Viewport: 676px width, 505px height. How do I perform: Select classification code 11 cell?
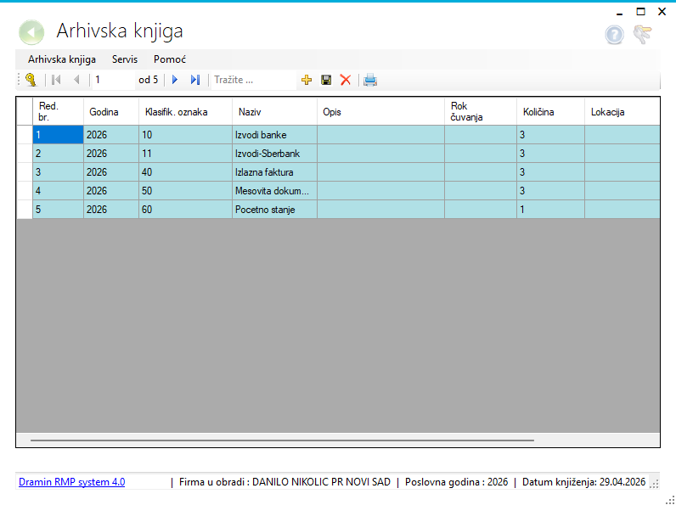(185, 154)
